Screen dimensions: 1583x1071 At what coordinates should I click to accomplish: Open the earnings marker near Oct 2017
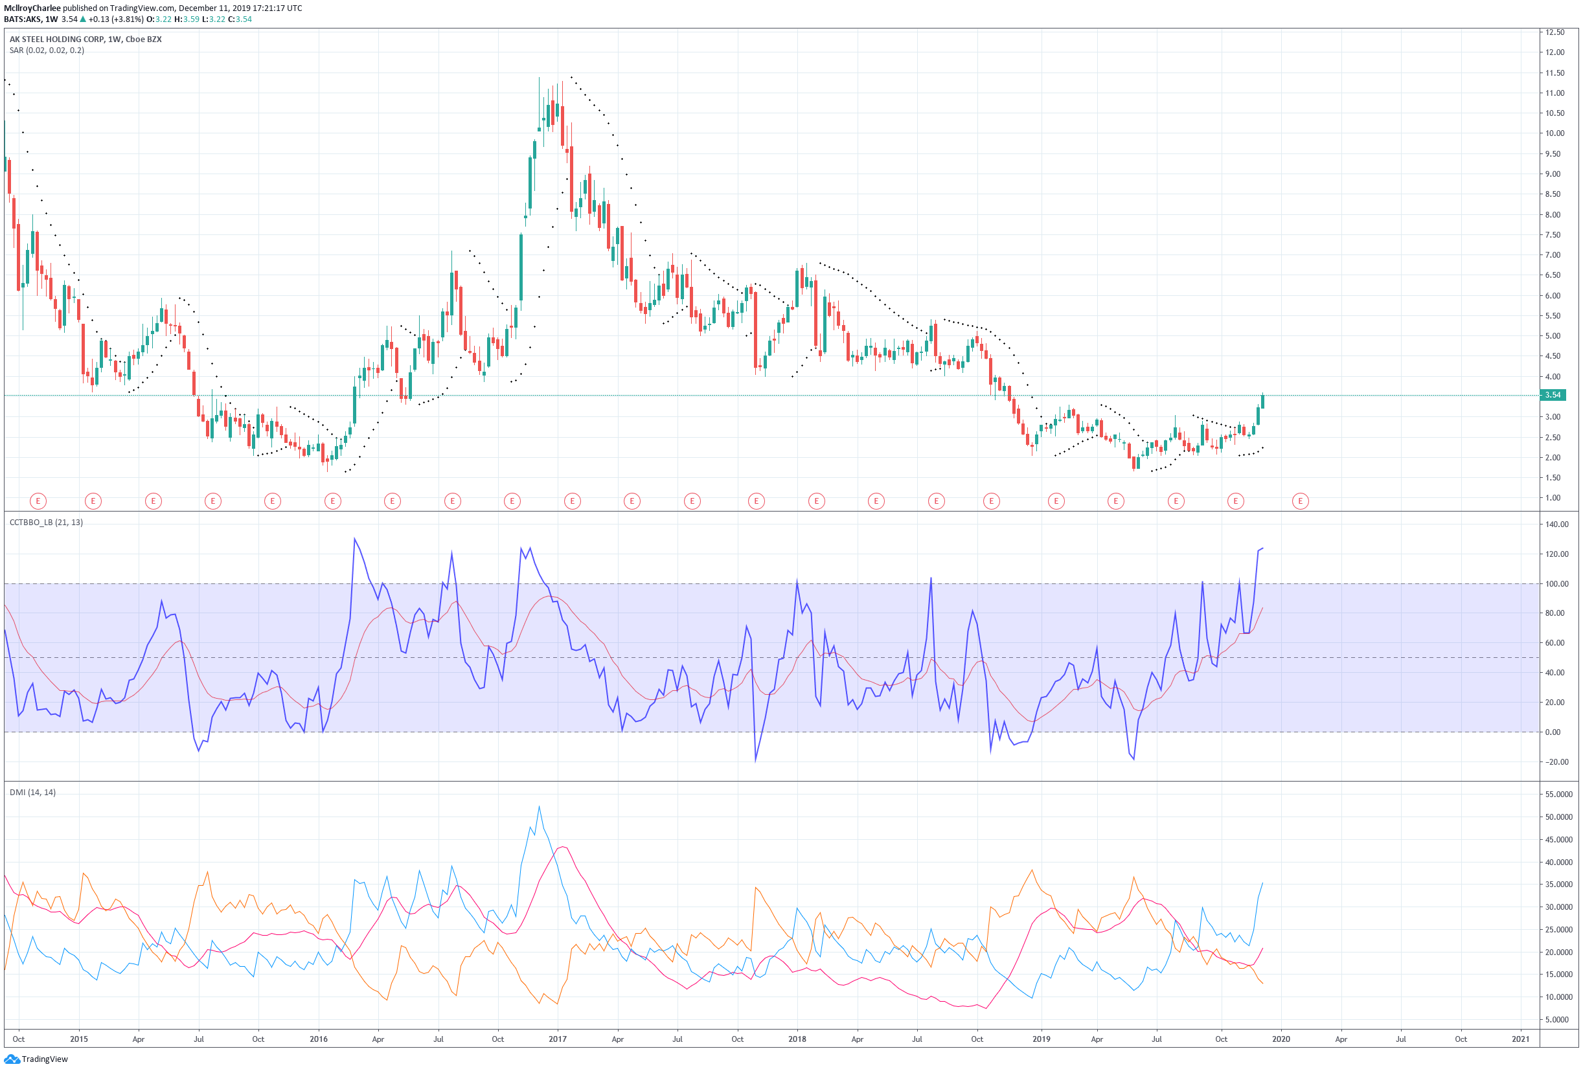click(756, 501)
